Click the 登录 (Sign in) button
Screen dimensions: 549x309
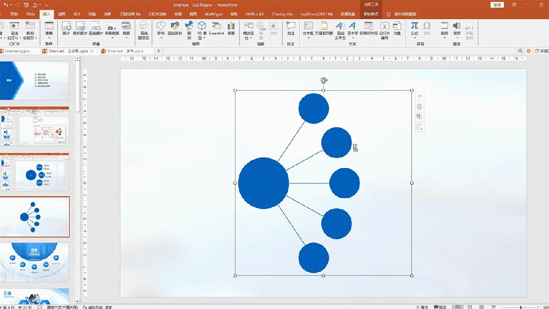[x=497, y=5]
